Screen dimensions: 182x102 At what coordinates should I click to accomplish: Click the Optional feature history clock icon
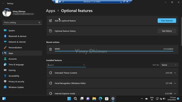point(51,31)
